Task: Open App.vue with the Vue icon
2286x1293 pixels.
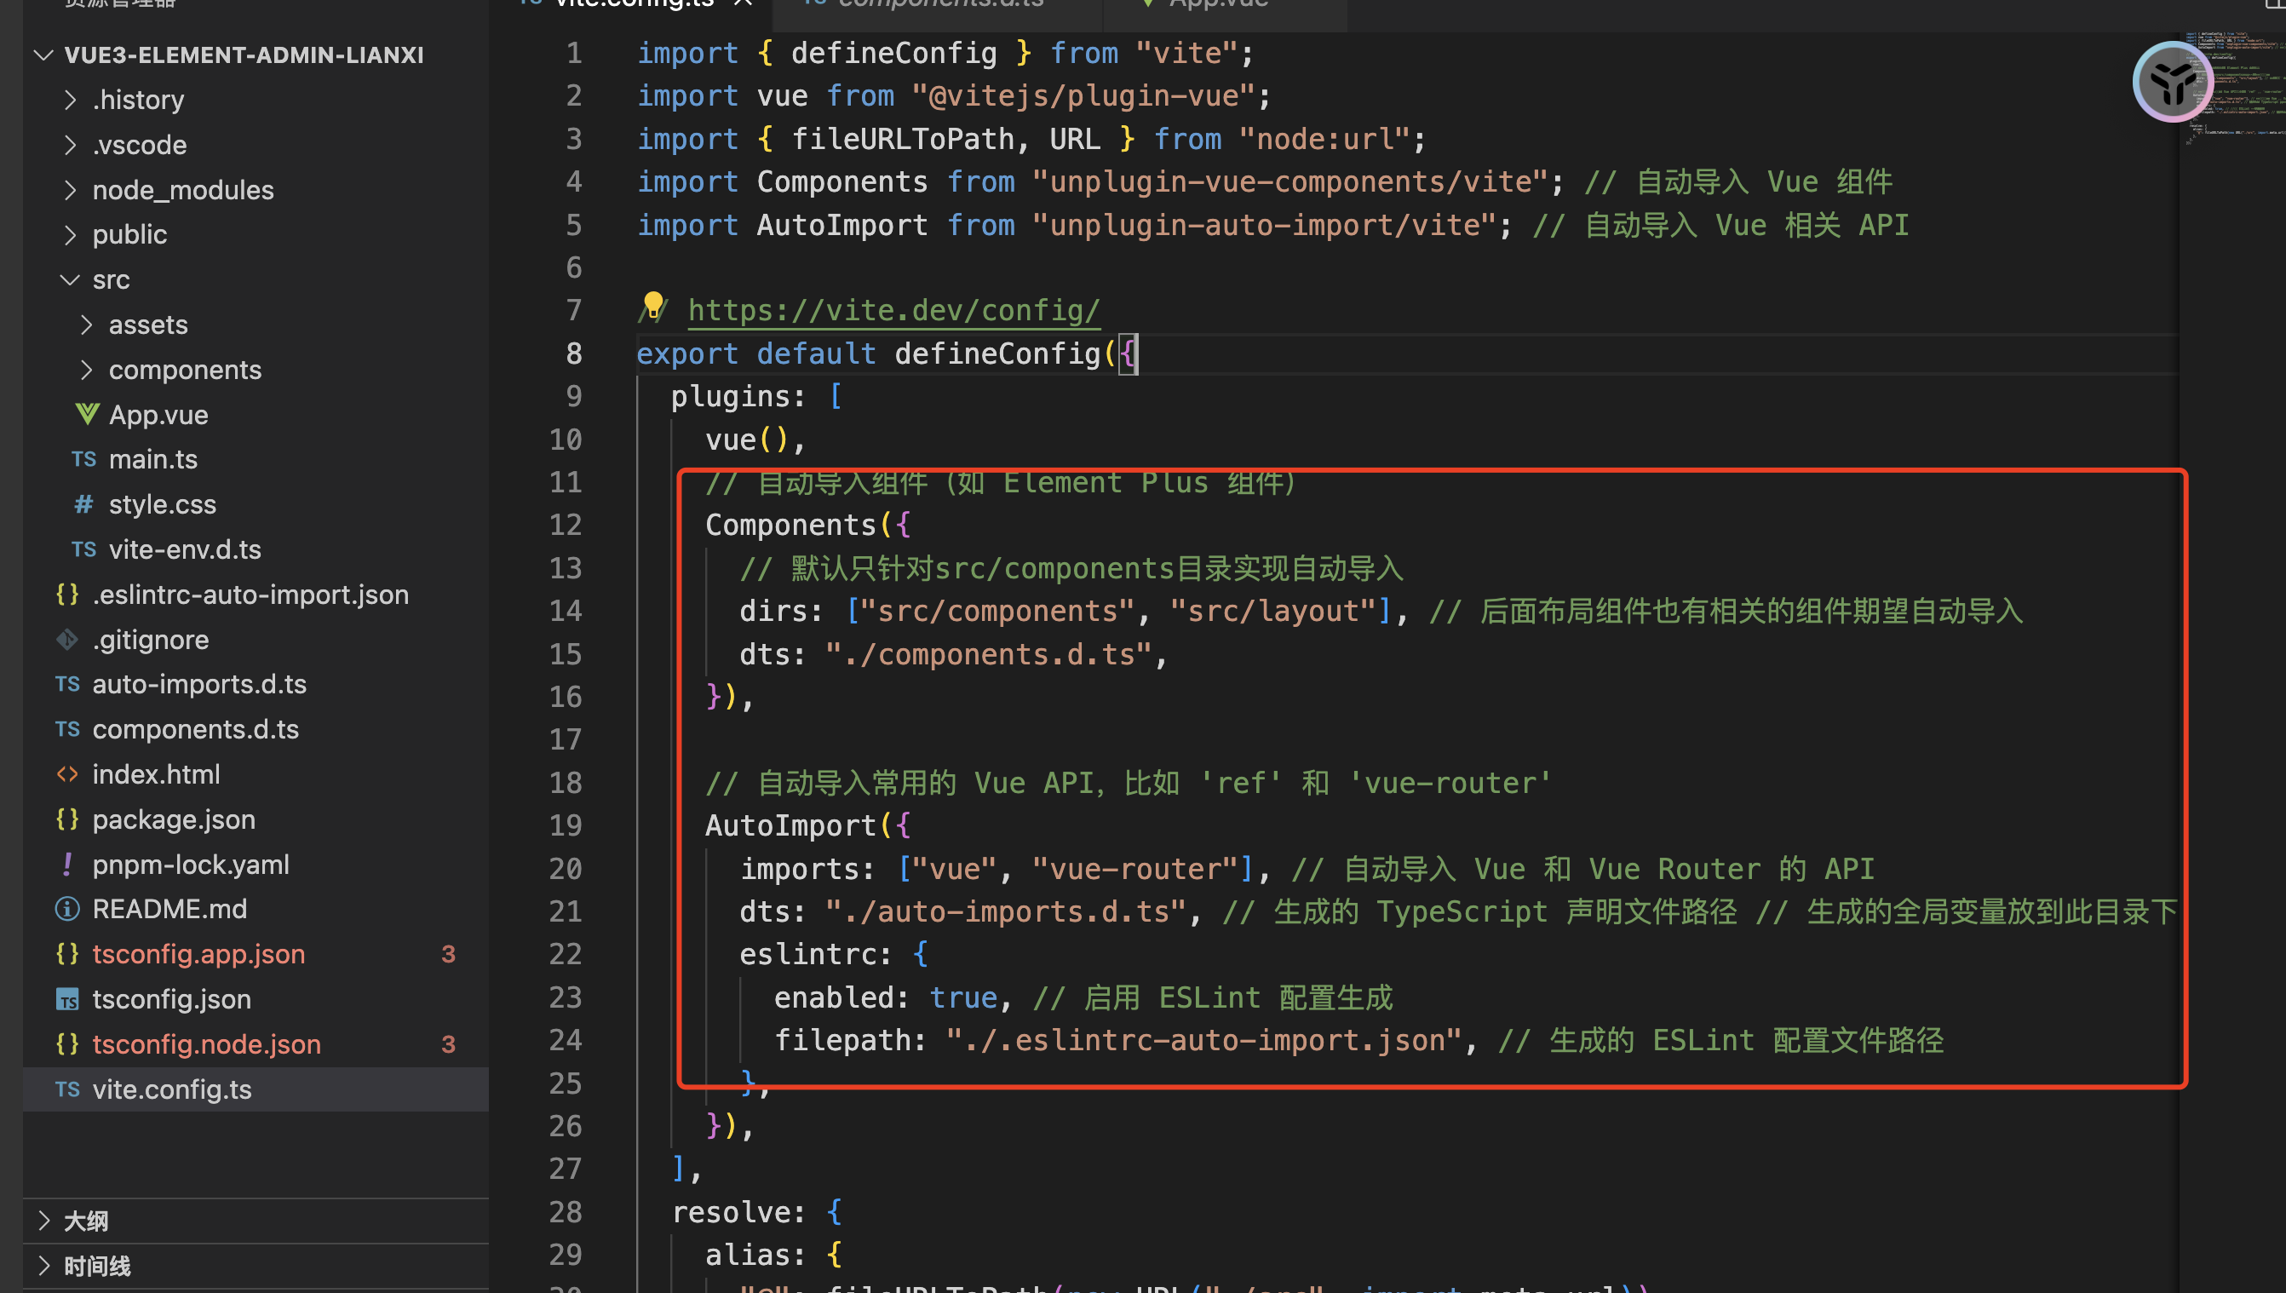Action: point(158,415)
